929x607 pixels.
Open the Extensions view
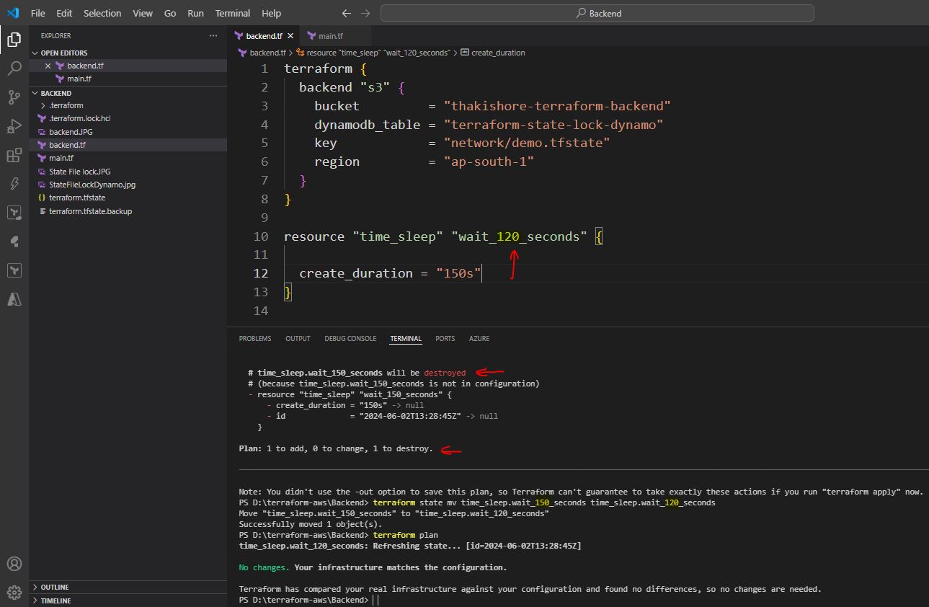(x=14, y=155)
